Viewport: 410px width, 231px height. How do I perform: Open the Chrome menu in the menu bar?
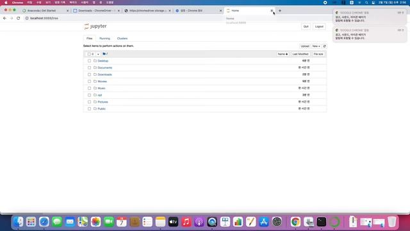tap(17, 3)
